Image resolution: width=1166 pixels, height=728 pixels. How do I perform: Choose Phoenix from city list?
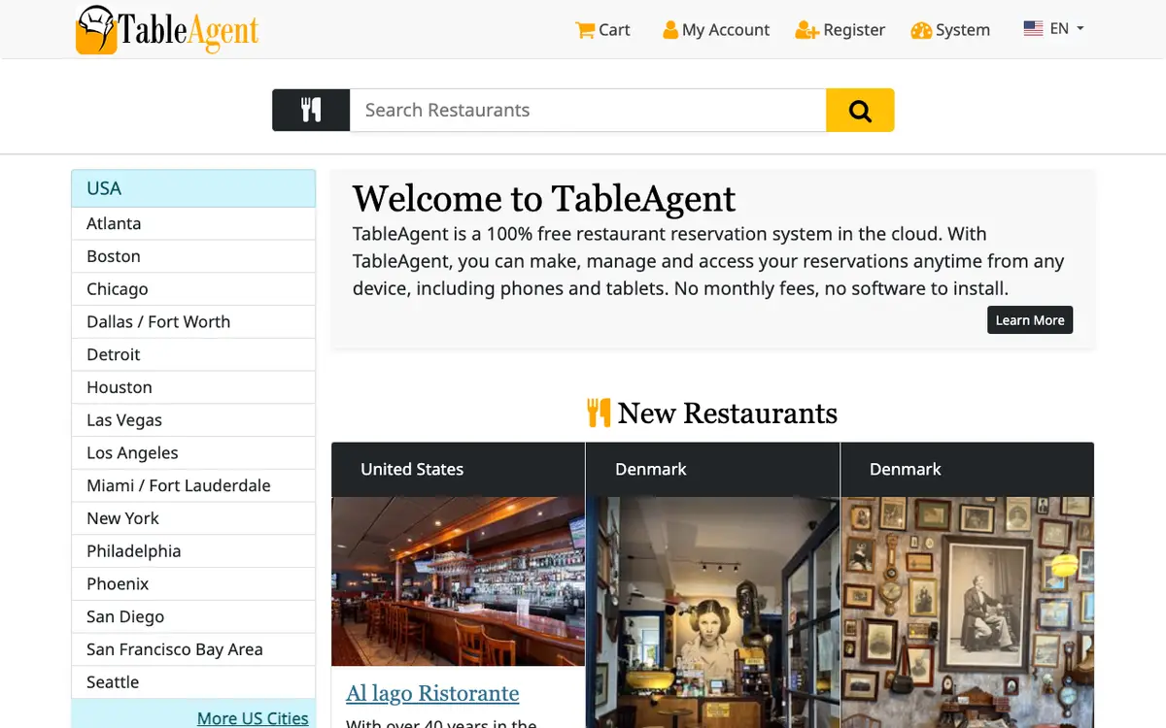tap(193, 584)
